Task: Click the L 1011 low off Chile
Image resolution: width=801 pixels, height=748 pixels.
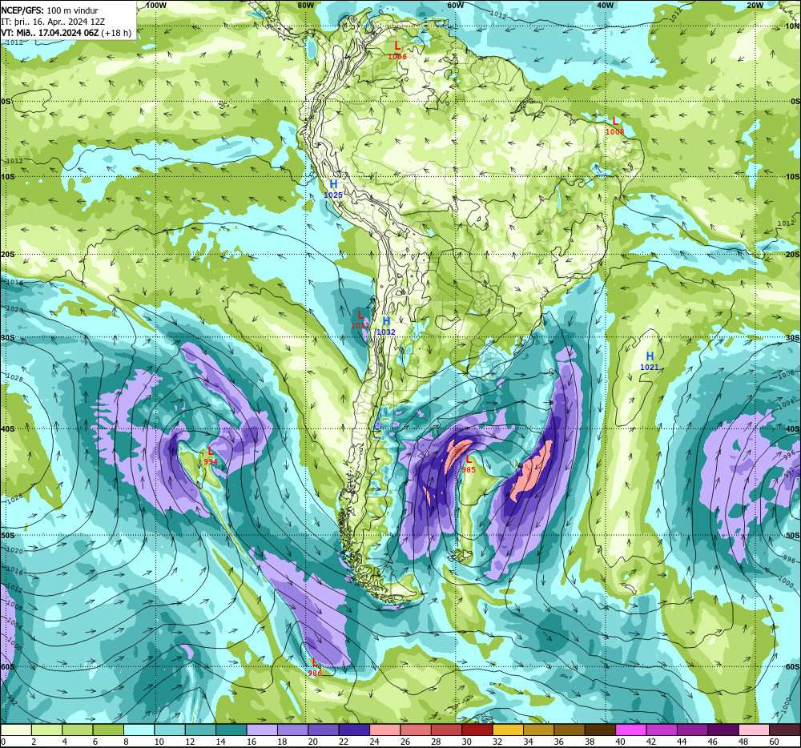Action: point(360,319)
